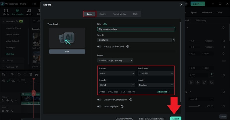Click the timeline playhead marker
Viewport: 230px width, 120px height.
[x=34, y=79]
